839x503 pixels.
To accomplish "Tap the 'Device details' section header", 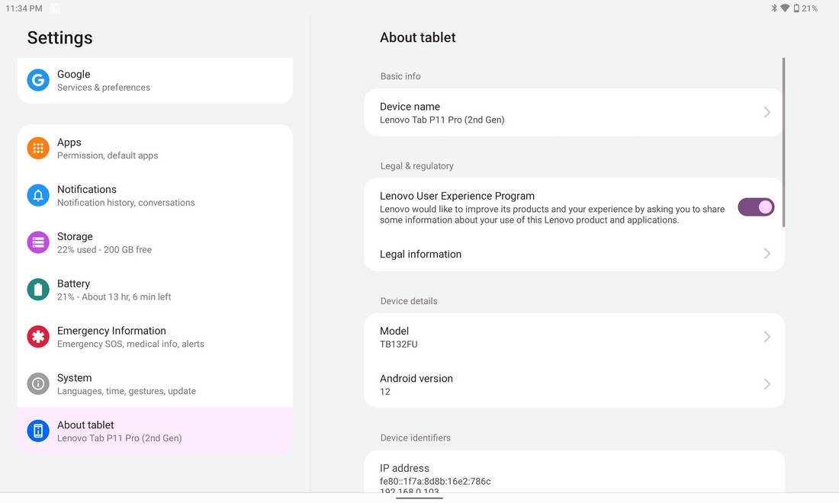I will pyautogui.click(x=409, y=301).
